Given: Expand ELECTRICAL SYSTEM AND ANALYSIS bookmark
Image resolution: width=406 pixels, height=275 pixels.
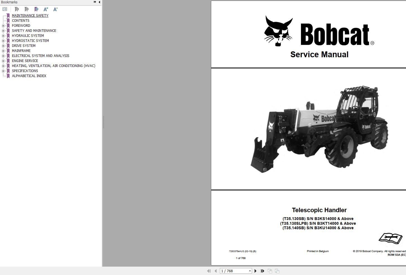Looking at the screenshot, I should pyautogui.click(x=3, y=56).
